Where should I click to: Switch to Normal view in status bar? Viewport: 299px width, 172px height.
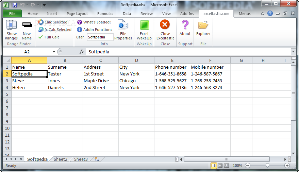click(214, 166)
